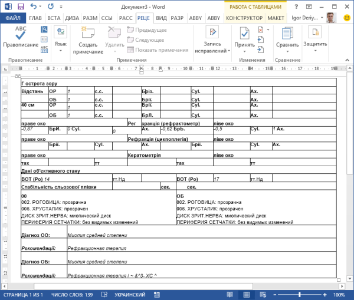Switch to Print Layout view icon
354x300 pixels.
[x=246, y=295]
